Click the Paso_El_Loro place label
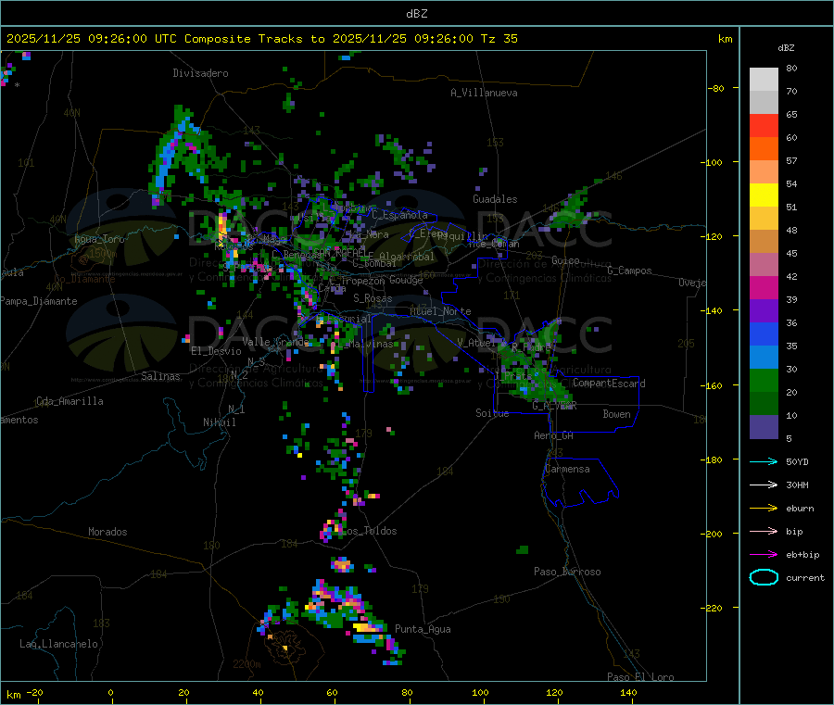The height and width of the screenshot is (705, 834). 640,677
